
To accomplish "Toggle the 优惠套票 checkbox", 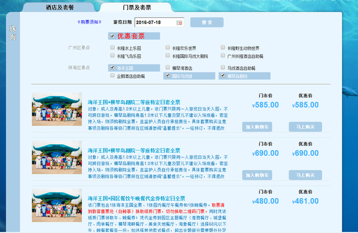I will [x=113, y=36].
